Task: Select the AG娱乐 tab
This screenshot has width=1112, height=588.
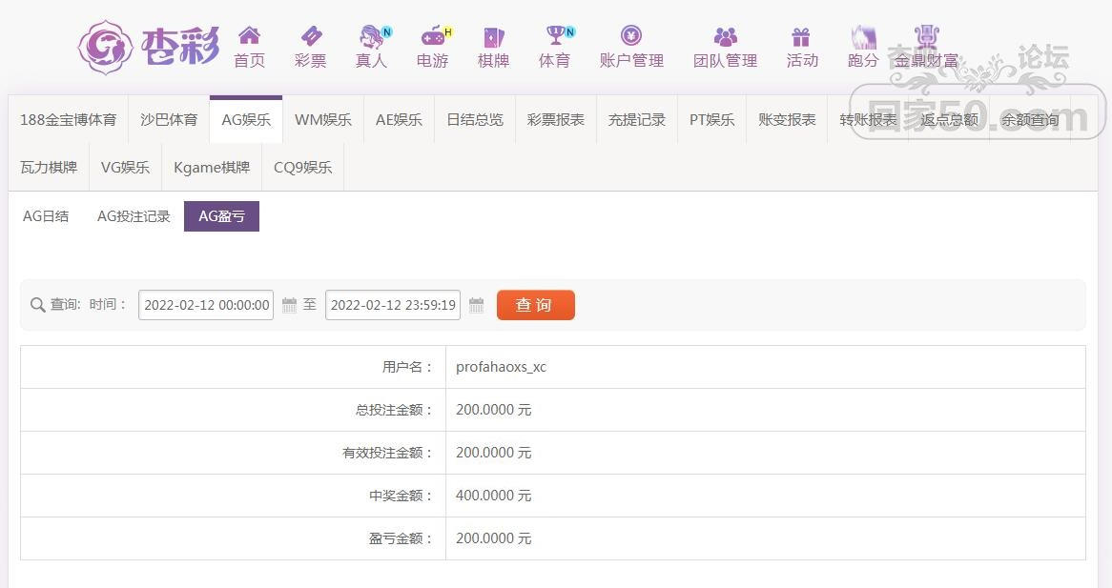Action: click(x=246, y=120)
